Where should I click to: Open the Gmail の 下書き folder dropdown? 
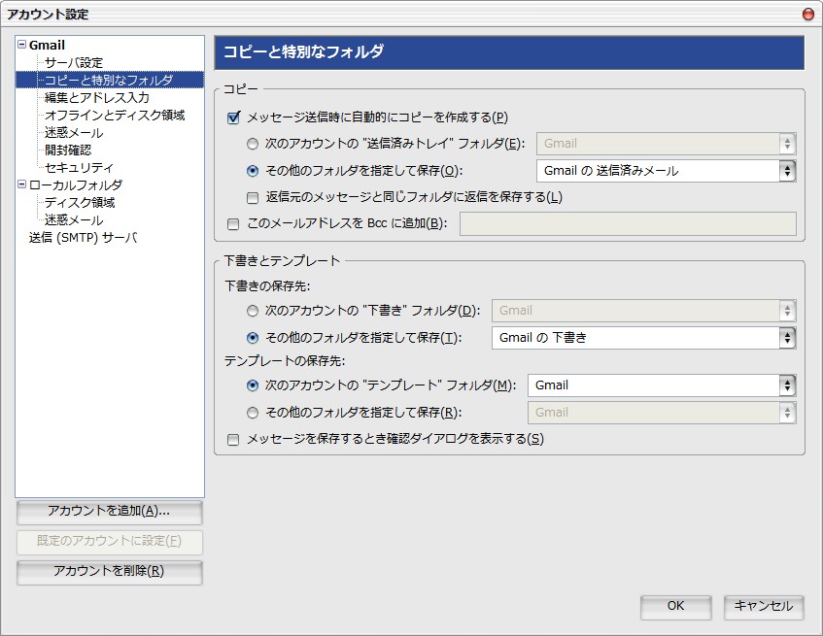pos(644,338)
